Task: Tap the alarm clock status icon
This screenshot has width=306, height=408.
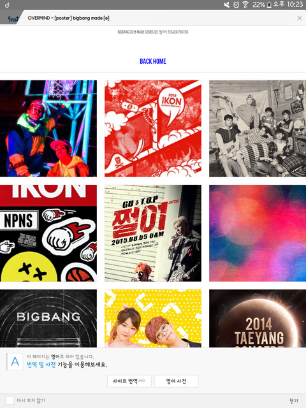Action: point(236,4)
